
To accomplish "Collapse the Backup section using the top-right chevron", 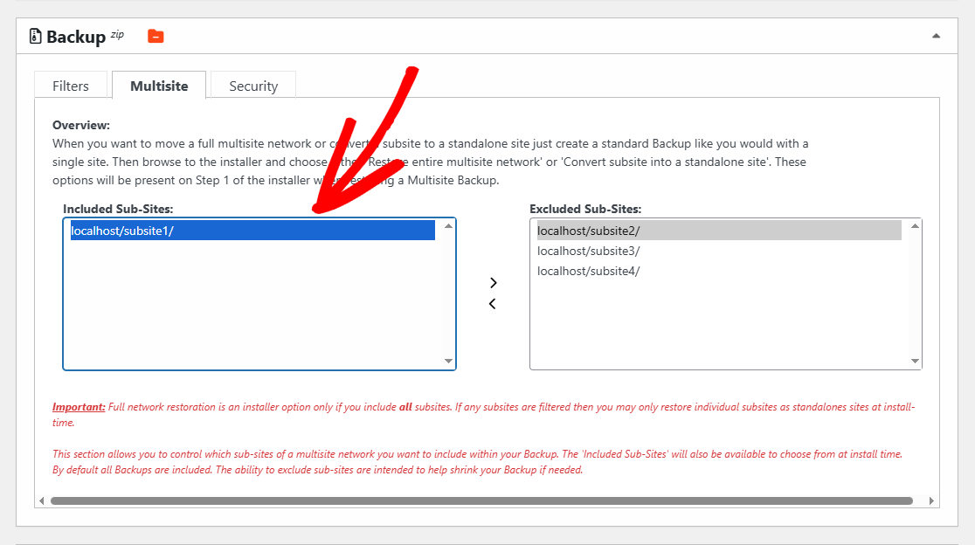I will [935, 36].
